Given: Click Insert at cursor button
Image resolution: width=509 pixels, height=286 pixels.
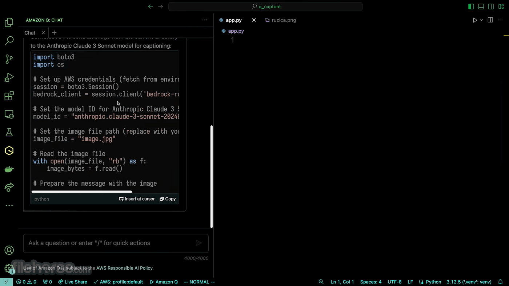Looking at the screenshot, I should [x=137, y=199].
